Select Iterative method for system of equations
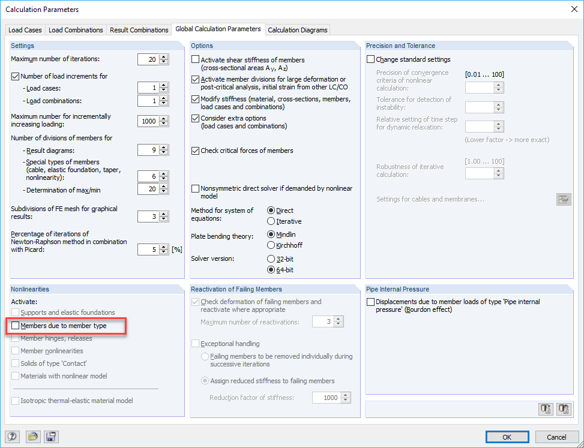The width and height of the screenshot is (584, 448). [272, 221]
